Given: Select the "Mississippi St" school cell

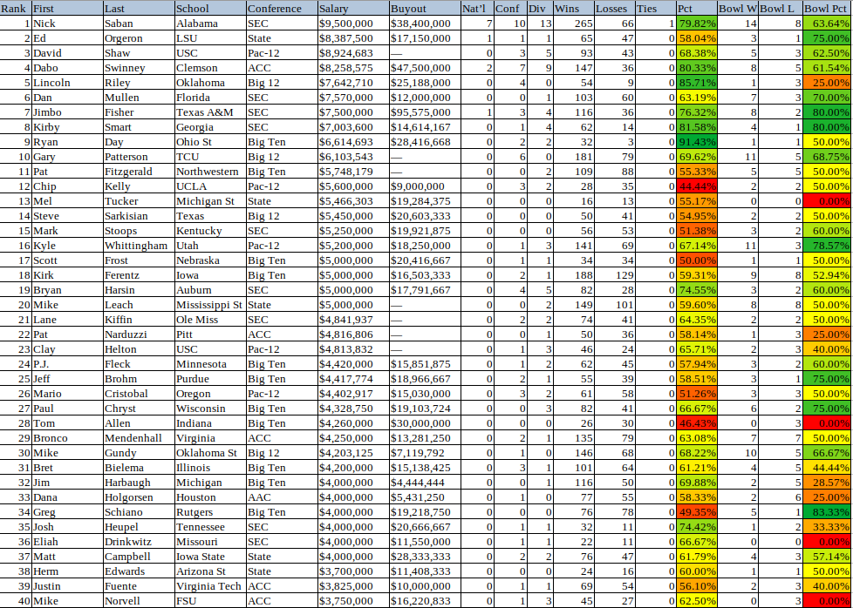Looking at the screenshot, I should click(x=210, y=305).
